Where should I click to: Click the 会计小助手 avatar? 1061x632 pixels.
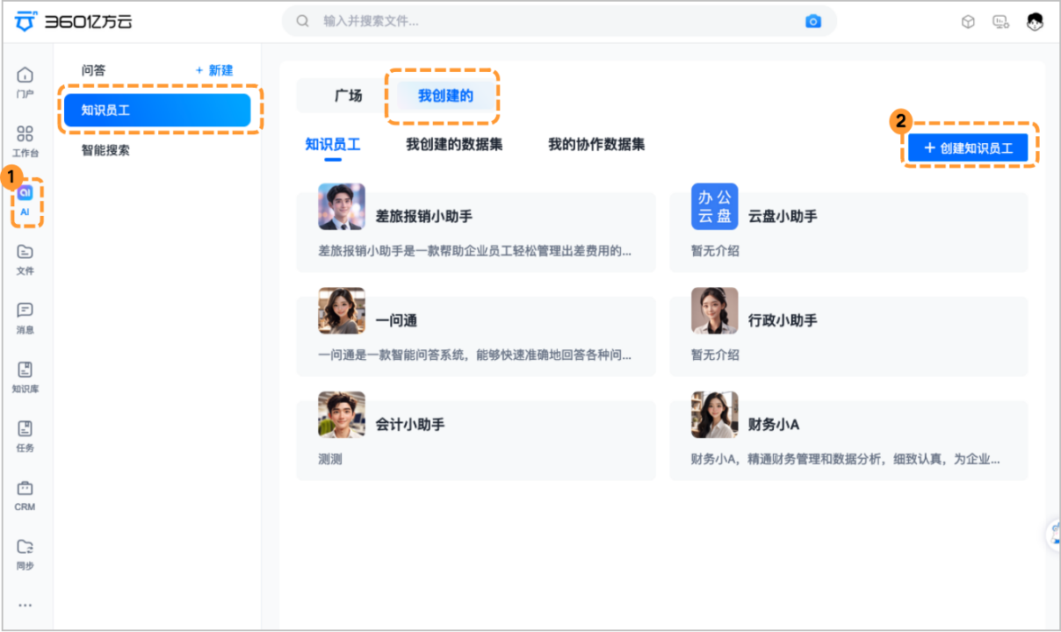342,414
